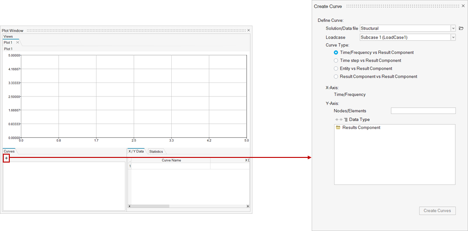Close the Plot Window panel
The image size is (468, 231).
(248, 30)
